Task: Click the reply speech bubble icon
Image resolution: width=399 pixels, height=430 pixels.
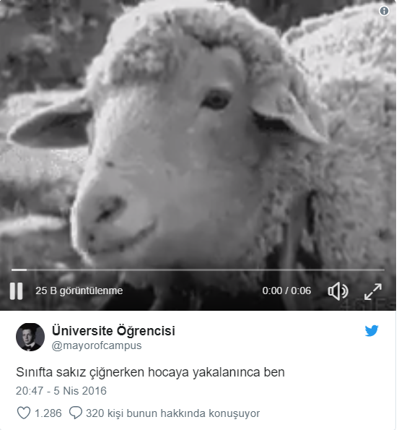Action: (76, 413)
